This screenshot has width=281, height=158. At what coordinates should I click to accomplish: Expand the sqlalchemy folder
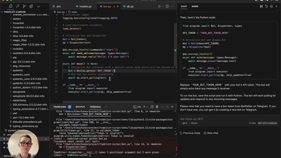(19, 101)
